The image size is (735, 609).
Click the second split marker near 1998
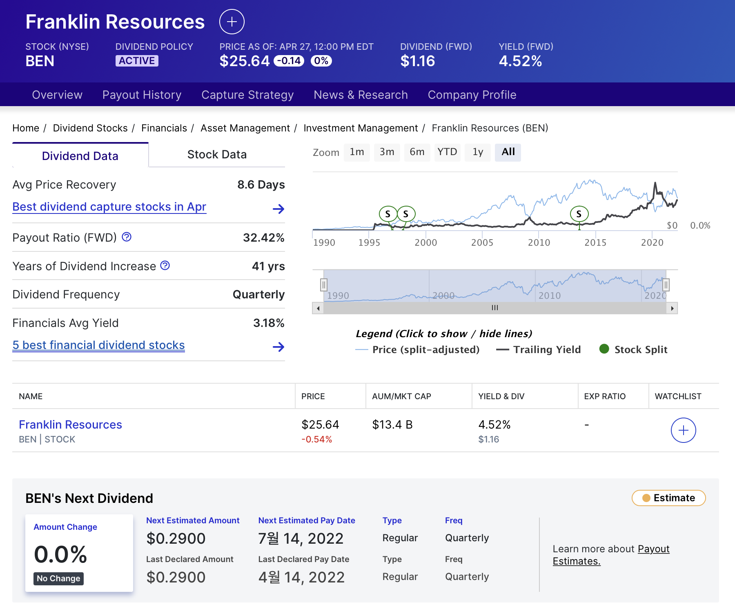coord(406,214)
